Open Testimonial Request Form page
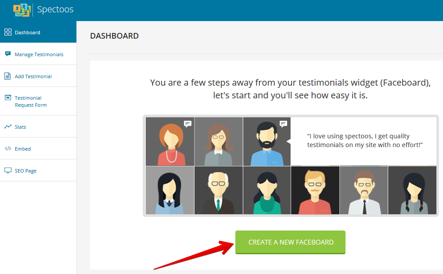Image resolution: width=443 pixels, height=274 pixels. coord(38,101)
